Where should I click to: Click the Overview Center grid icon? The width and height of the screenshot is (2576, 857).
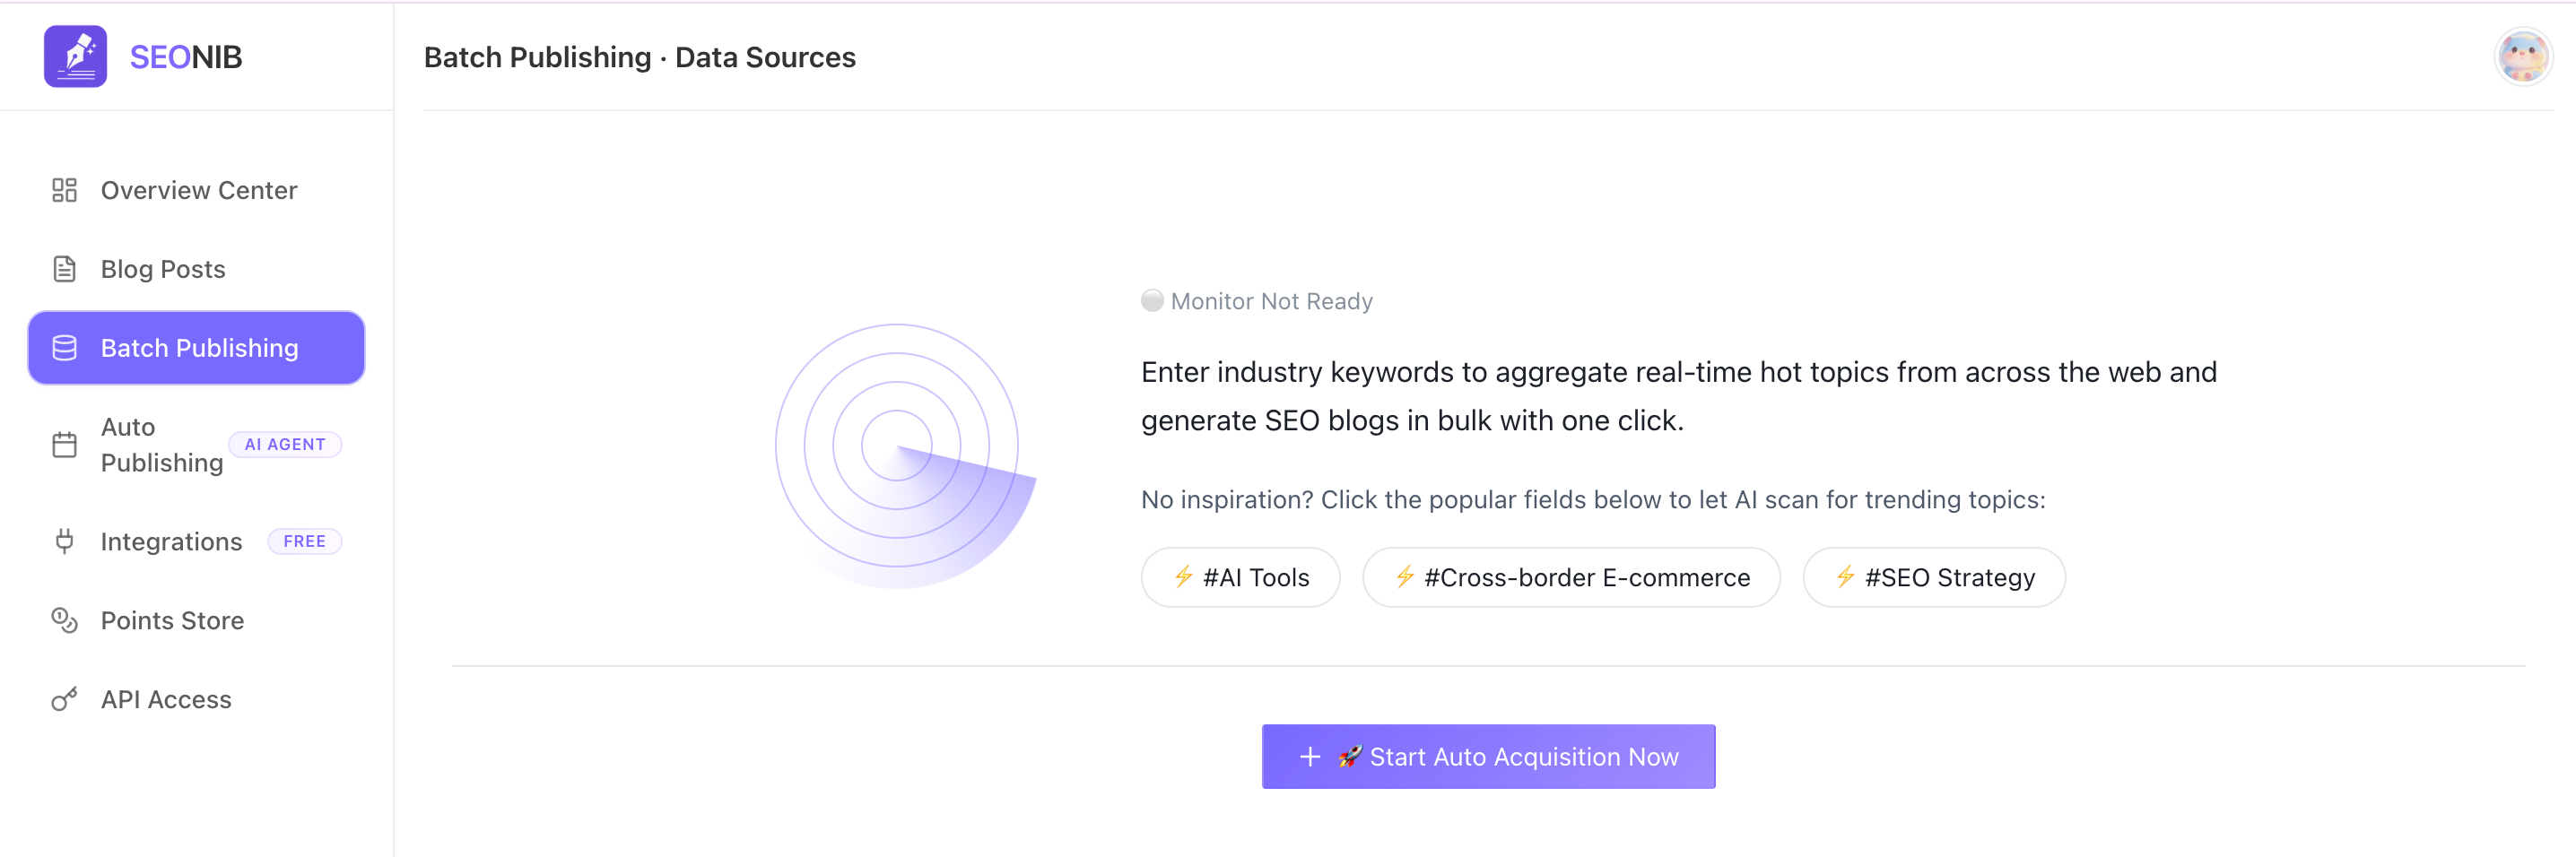(x=64, y=190)
